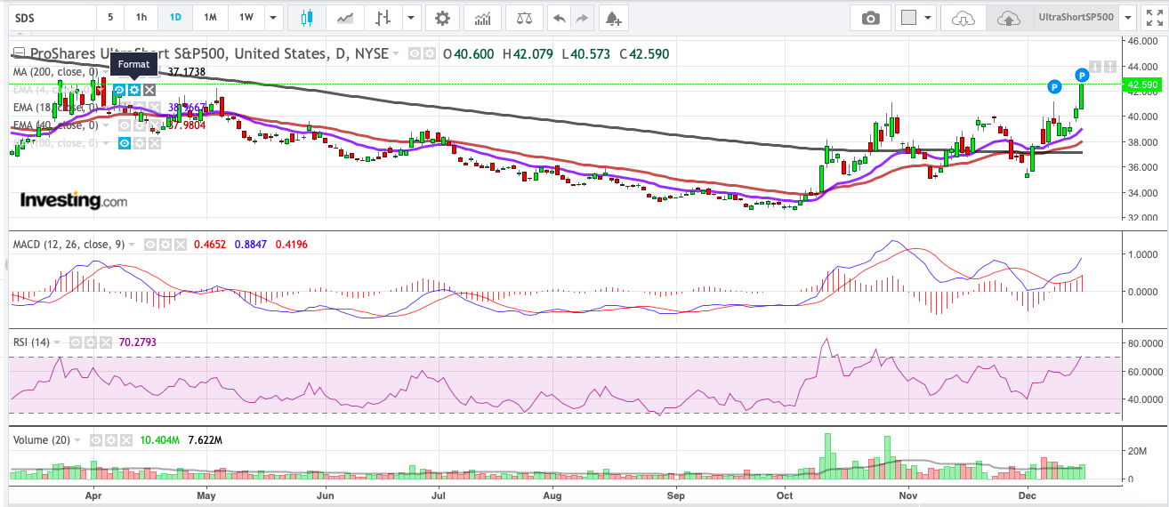Remove the MACD indicator

181,244
